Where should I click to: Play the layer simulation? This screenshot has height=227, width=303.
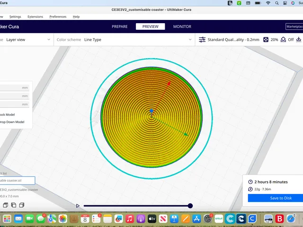coord(78,206)
